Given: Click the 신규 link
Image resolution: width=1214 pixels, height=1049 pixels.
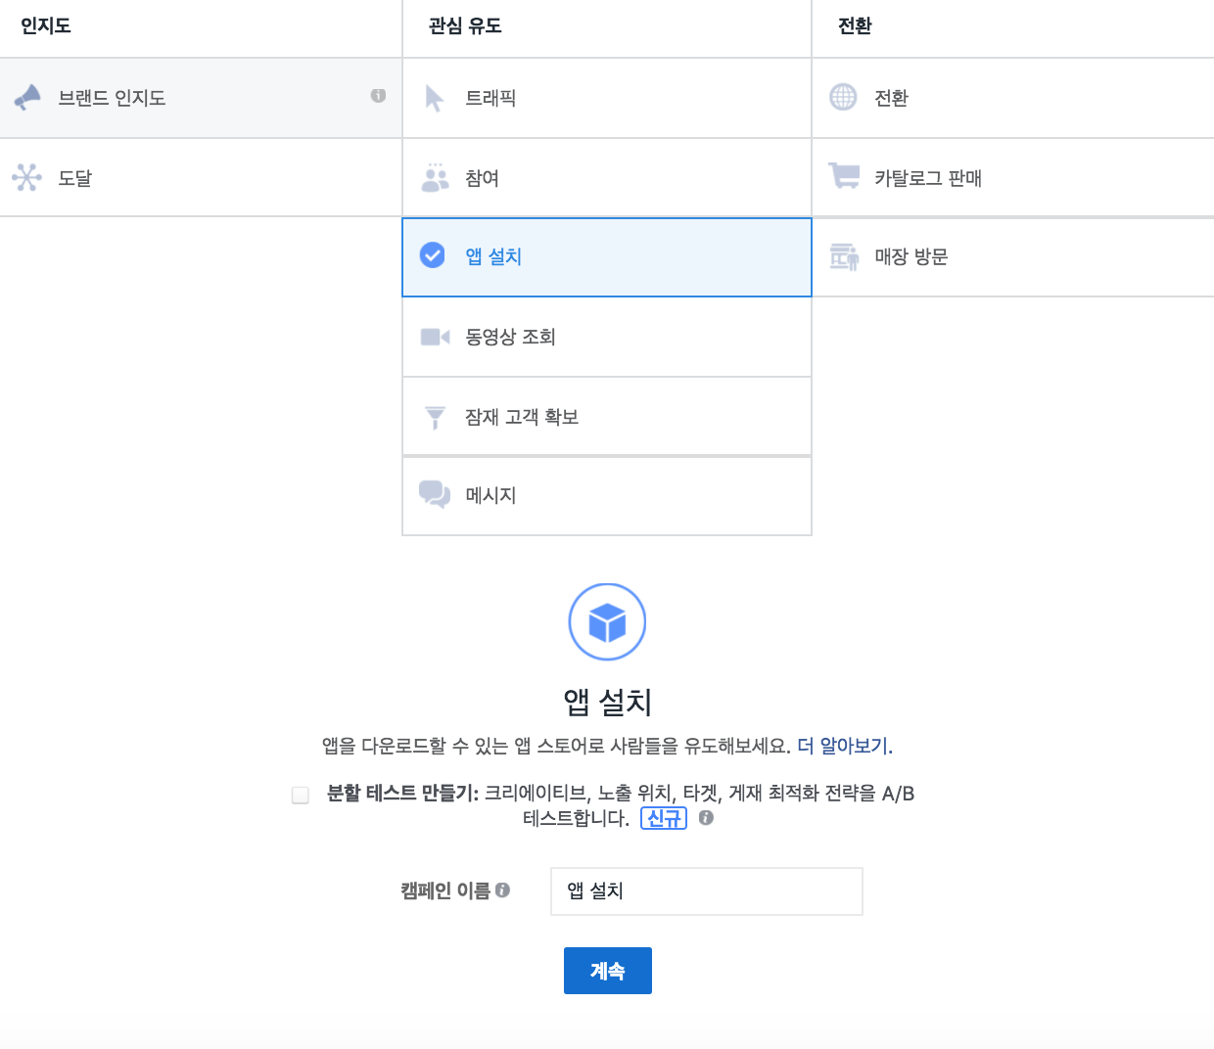Looking at the screenshot, I should [x=664, y=818].
